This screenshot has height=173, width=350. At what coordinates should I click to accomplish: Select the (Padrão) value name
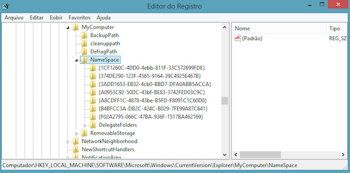point(252,38)
